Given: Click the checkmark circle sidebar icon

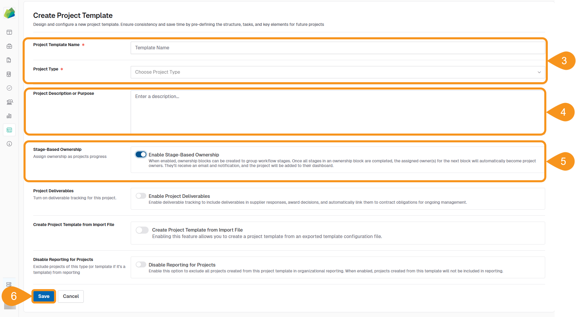Looking at the screenshot, I should (x=9, y=88).
